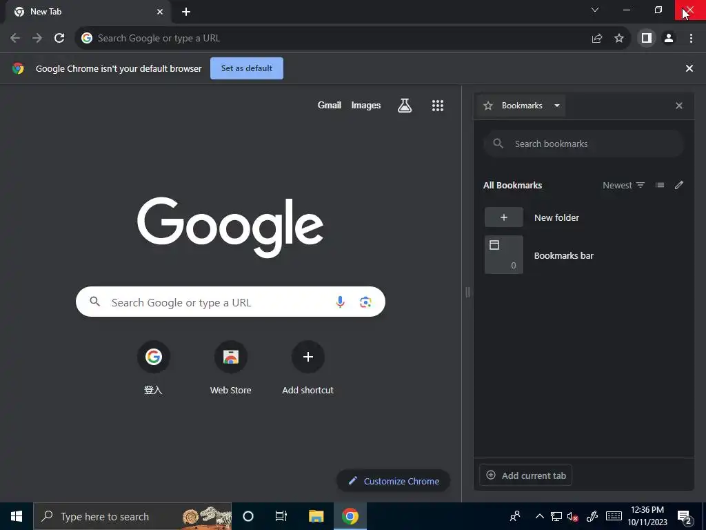Open File Explorer from taskbar
Image resolution: width=706 pixels, height=530 pixels.
click(316, 516)
